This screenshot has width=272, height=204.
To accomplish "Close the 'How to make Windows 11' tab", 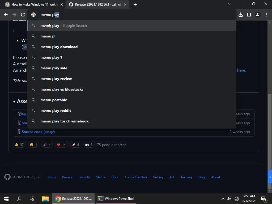I will tap(62, 5).
